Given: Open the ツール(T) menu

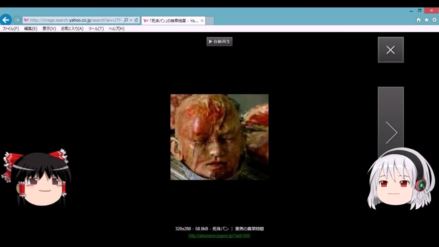Looking at the screenshot, I should [x=96, y=29].
